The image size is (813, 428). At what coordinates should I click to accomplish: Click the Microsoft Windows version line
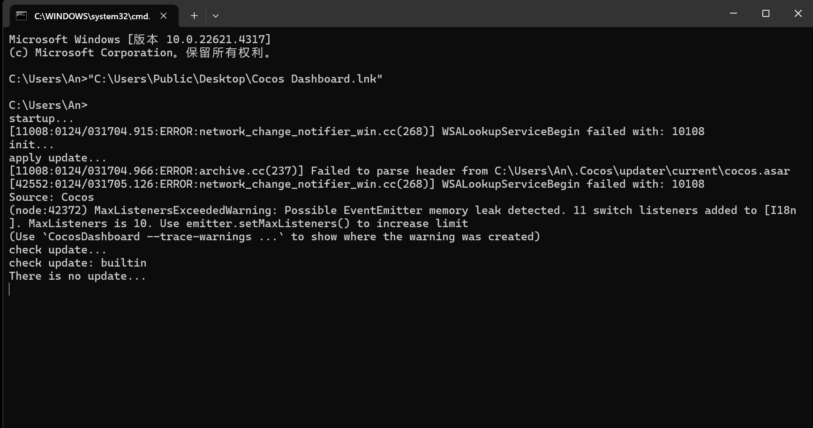[140, 39]
